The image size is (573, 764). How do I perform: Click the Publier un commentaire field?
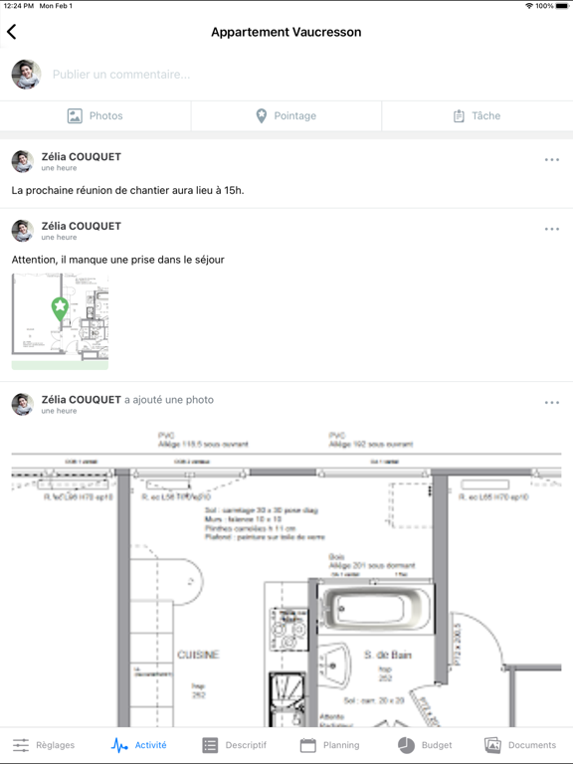click(307, 75)
